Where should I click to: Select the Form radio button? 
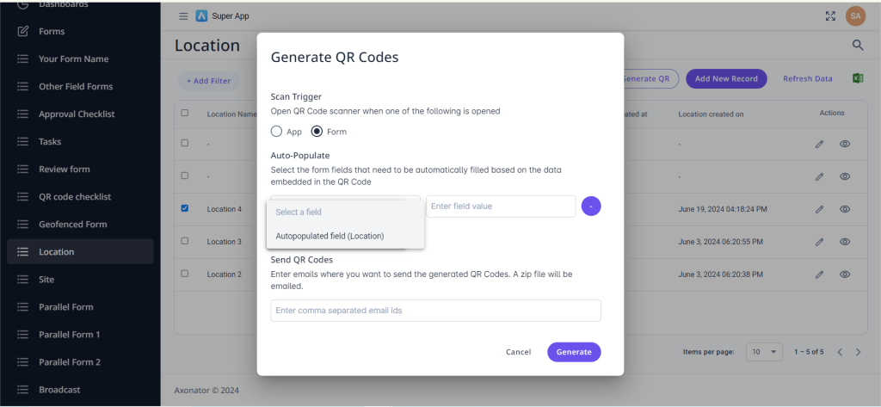[x=317, y=132]
